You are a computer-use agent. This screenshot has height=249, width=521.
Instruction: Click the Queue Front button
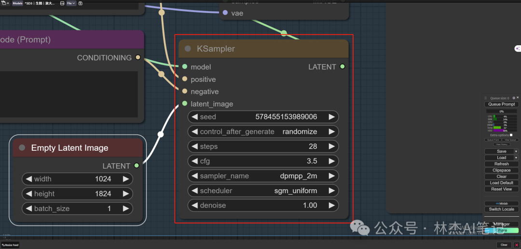[x=493, y=140]
